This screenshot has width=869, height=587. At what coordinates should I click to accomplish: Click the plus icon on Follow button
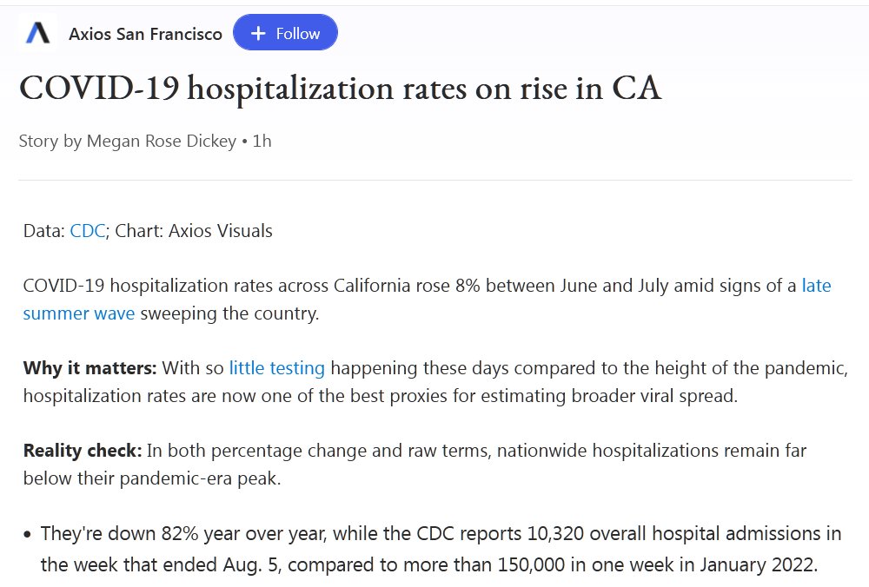(257, 34)
